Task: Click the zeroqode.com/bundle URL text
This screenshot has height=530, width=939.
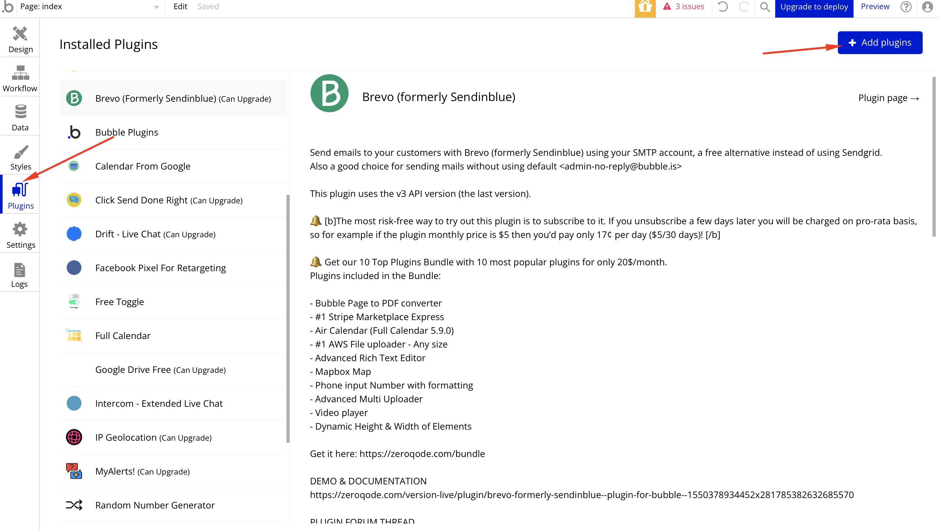Action: pos(422,454)
